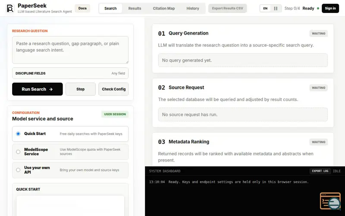Click the 'No query generated yet.' box
The width and height of the screenshot is (345, 216).
pyautogui.click(x=243, y=60)
